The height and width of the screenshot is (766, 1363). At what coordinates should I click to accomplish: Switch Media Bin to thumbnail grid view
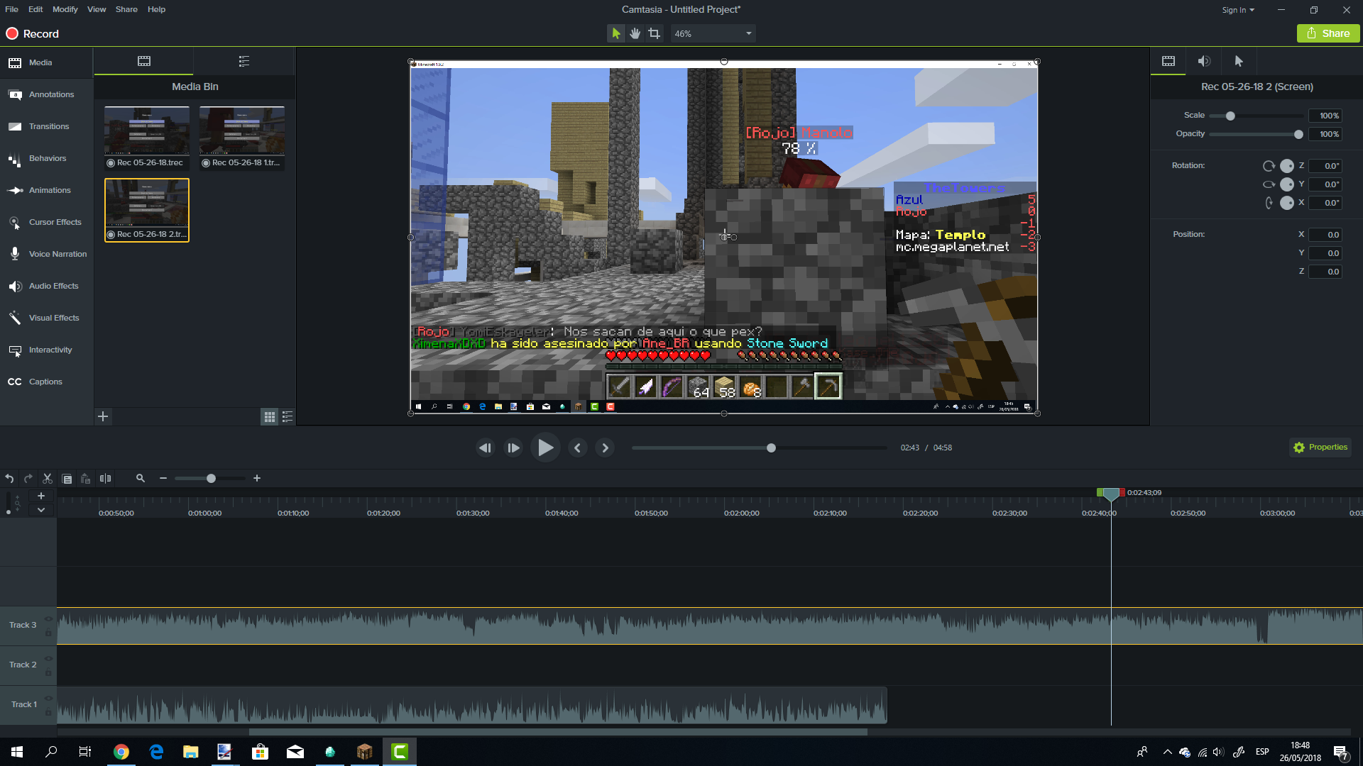pyautogui.click(x=270, y=417)
